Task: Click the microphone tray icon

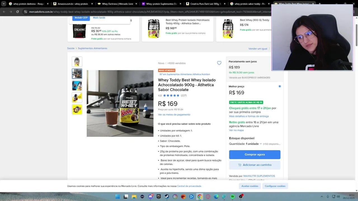Action: click(328, 197)
